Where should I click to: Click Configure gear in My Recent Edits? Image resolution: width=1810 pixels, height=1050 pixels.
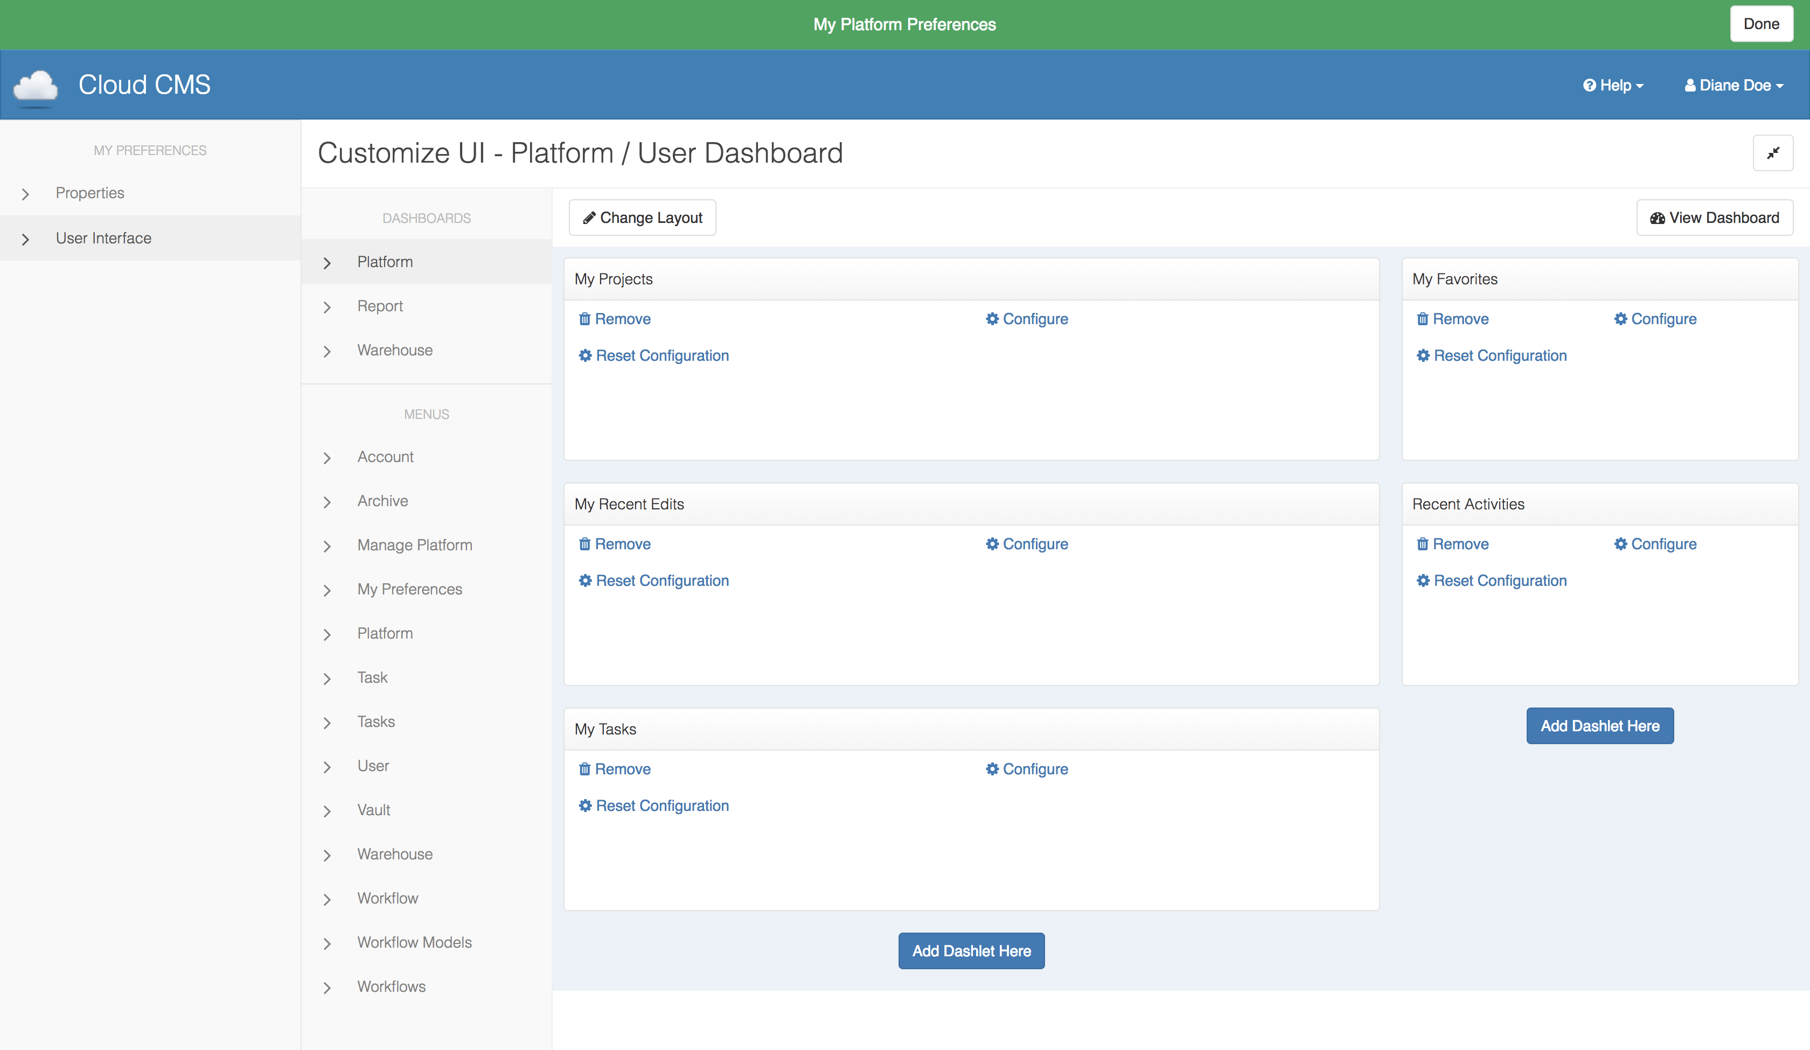click(x=992, y=544)
